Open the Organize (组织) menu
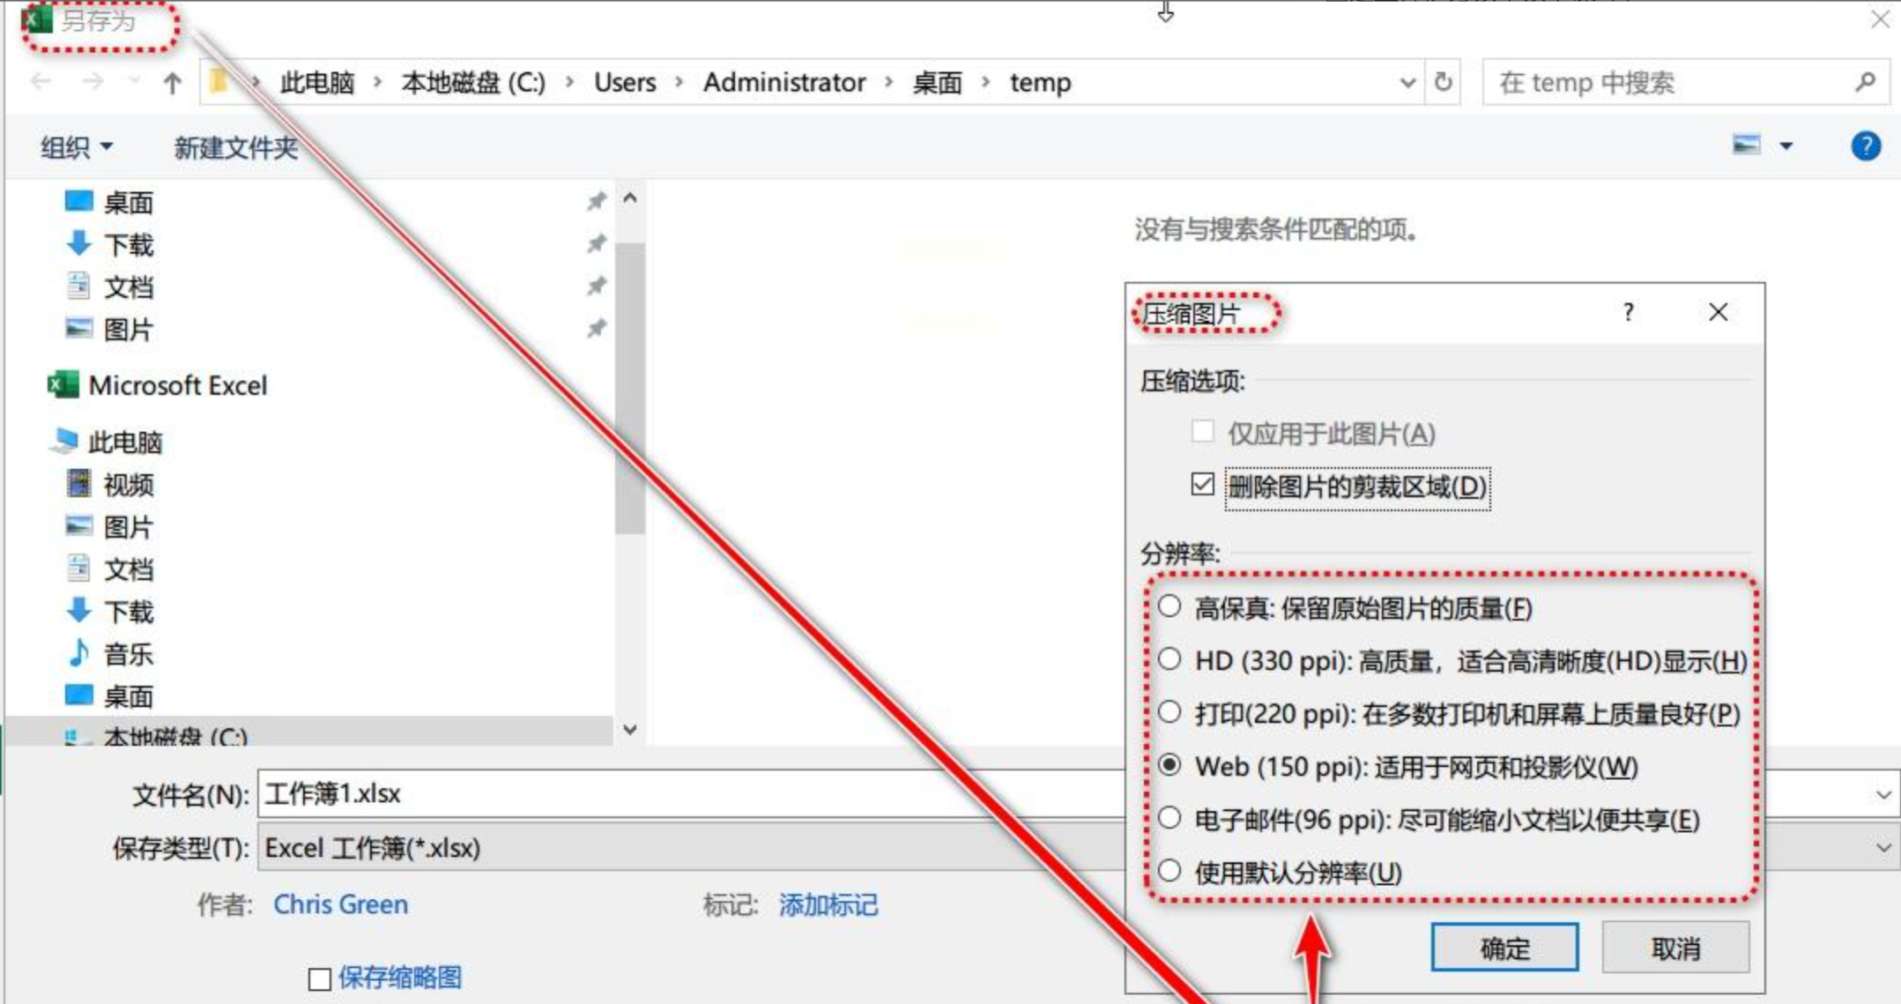The image size is (1901, 1004). [x=77, y=146]
